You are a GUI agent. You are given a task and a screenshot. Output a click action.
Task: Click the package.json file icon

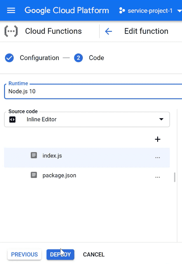click(34, 175)
